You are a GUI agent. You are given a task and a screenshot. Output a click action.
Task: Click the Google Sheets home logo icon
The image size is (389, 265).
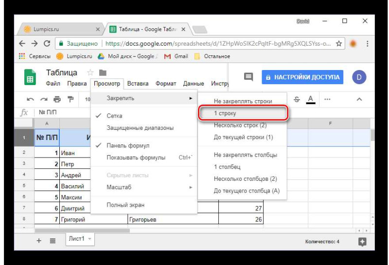[30, 77]
